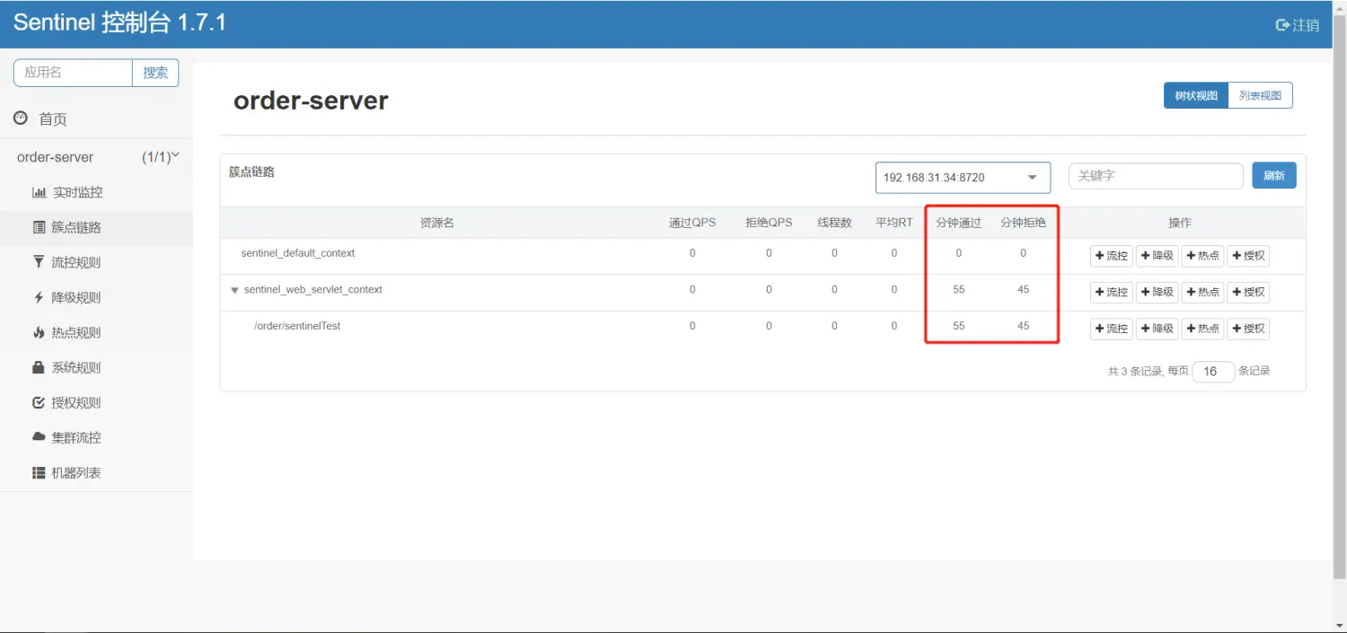This screenshot has height=633, width=1347.
Task: Click the lock icon for 系统规则
Action: (38, 367)
